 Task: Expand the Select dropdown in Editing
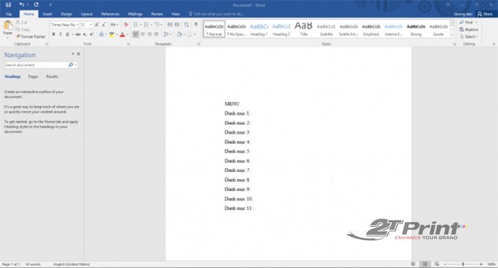pos(469,36)
